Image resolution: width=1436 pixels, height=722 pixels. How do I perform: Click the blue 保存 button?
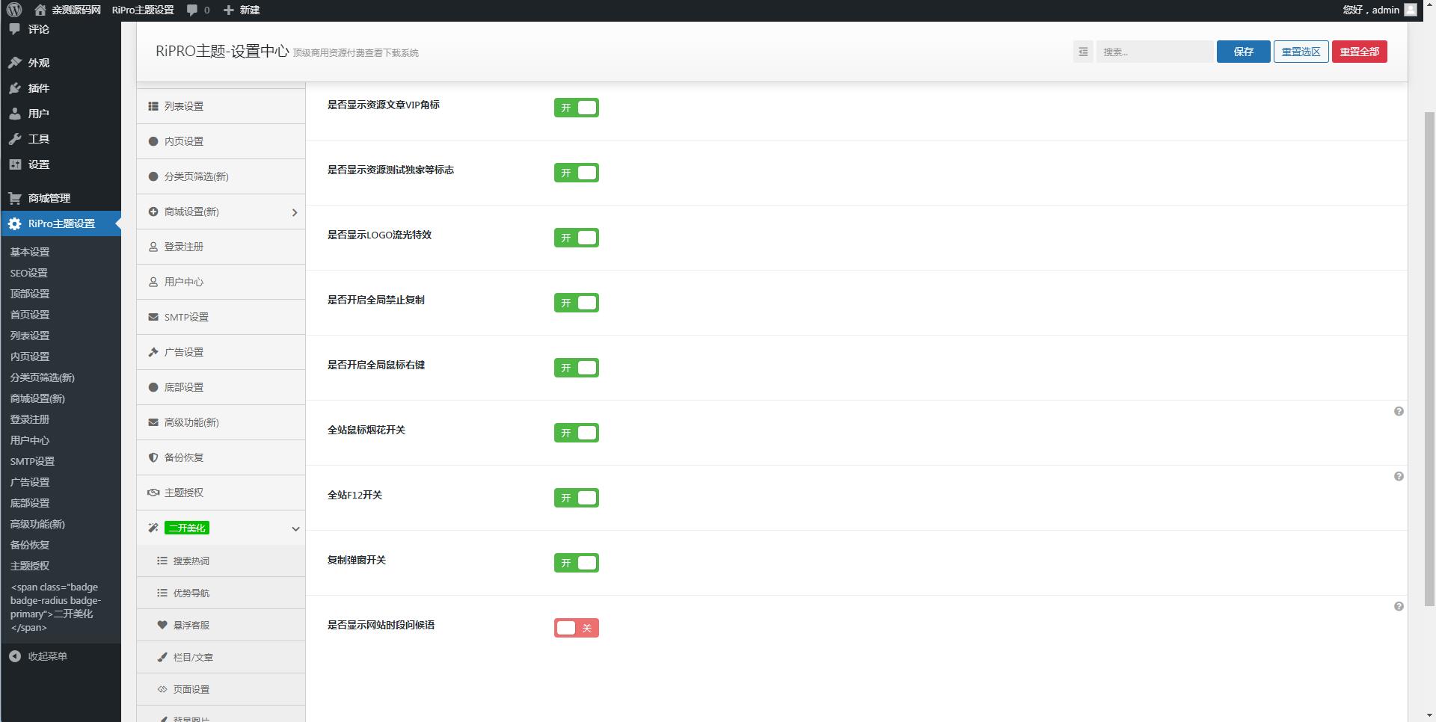coord(1243,52)
